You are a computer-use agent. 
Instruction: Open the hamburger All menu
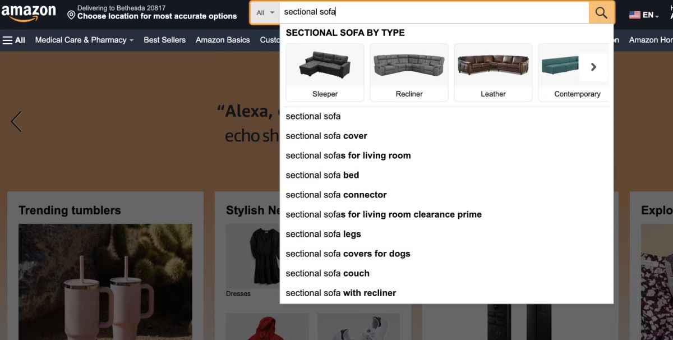(x=14, y=40)
